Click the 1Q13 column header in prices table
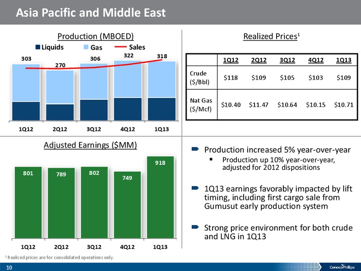The height and width of the screenshot is (271, 361). tap(344, 60)
